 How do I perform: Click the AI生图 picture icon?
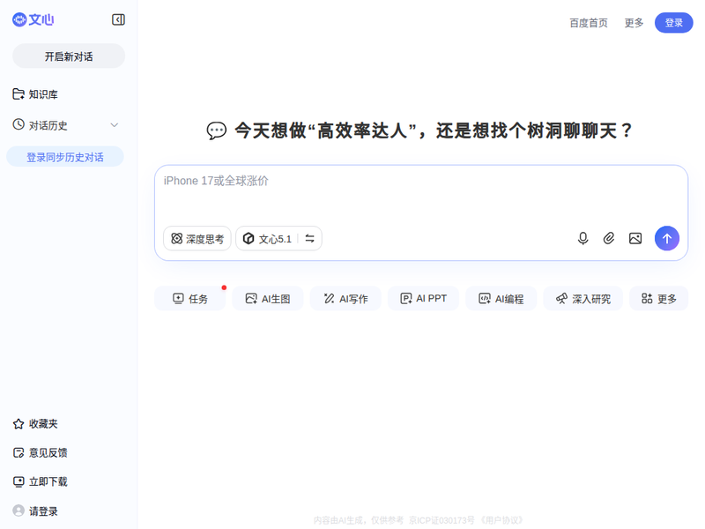point(251,298)
